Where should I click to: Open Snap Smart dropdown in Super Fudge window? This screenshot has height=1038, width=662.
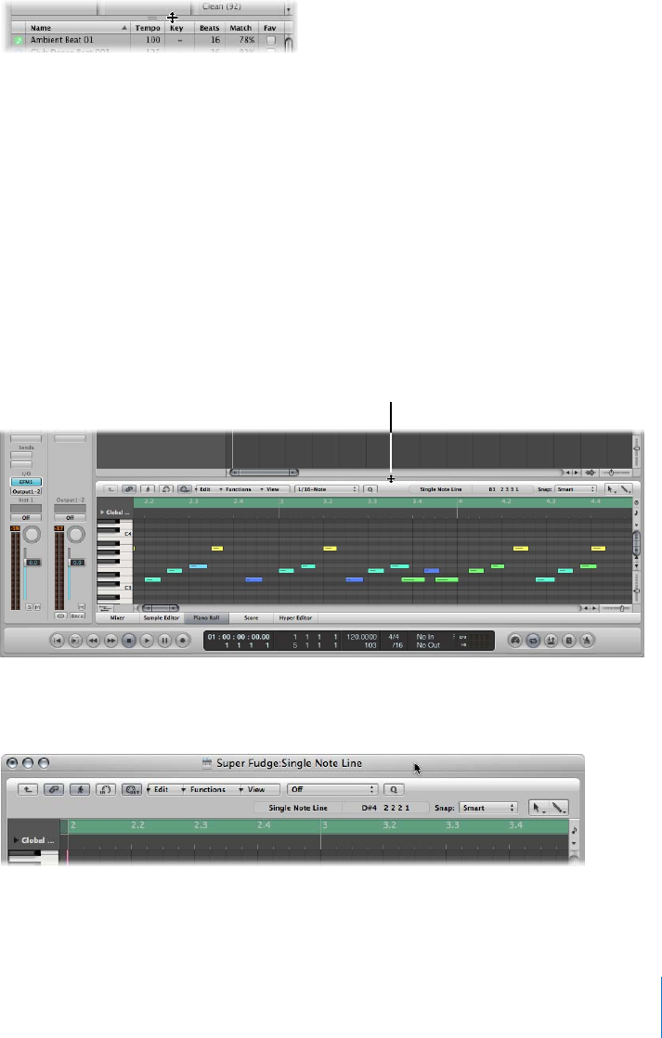(x=487, y=808)
